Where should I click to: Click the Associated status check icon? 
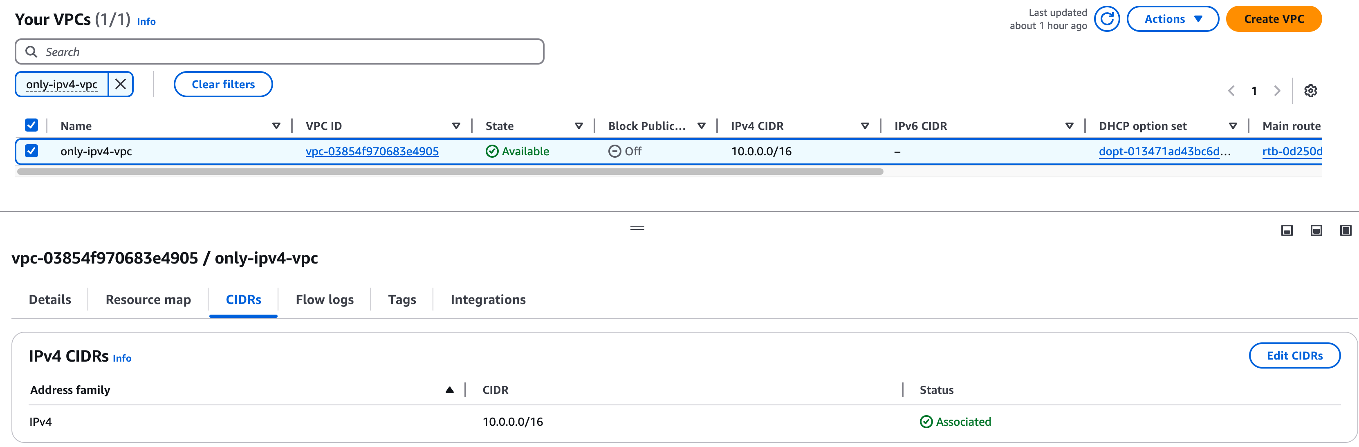[x=926, y=422]
